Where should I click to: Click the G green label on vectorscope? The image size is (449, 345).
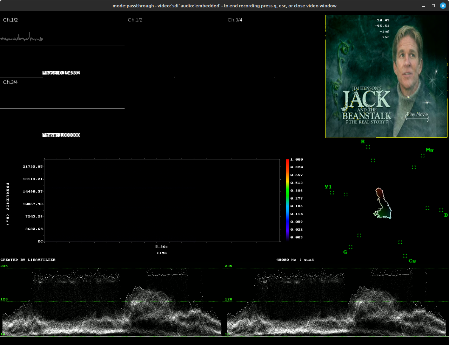click(345, 252)
